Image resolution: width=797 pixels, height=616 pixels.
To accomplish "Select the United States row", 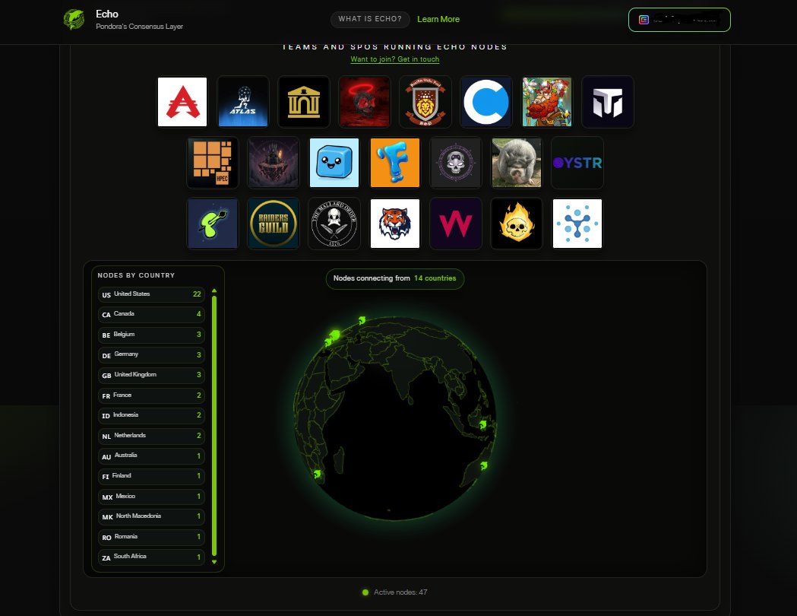I will tap(151, 294).
